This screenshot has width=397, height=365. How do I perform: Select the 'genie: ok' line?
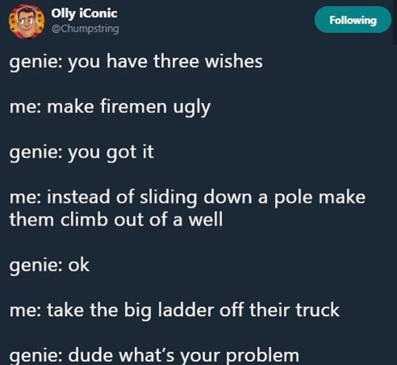49,265
